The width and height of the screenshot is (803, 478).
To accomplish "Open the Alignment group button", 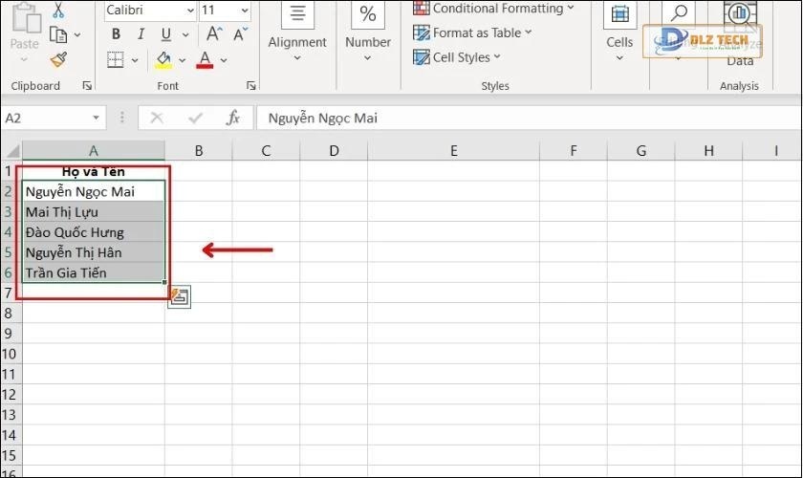I will pyautogui.click(x=297, y=33).
